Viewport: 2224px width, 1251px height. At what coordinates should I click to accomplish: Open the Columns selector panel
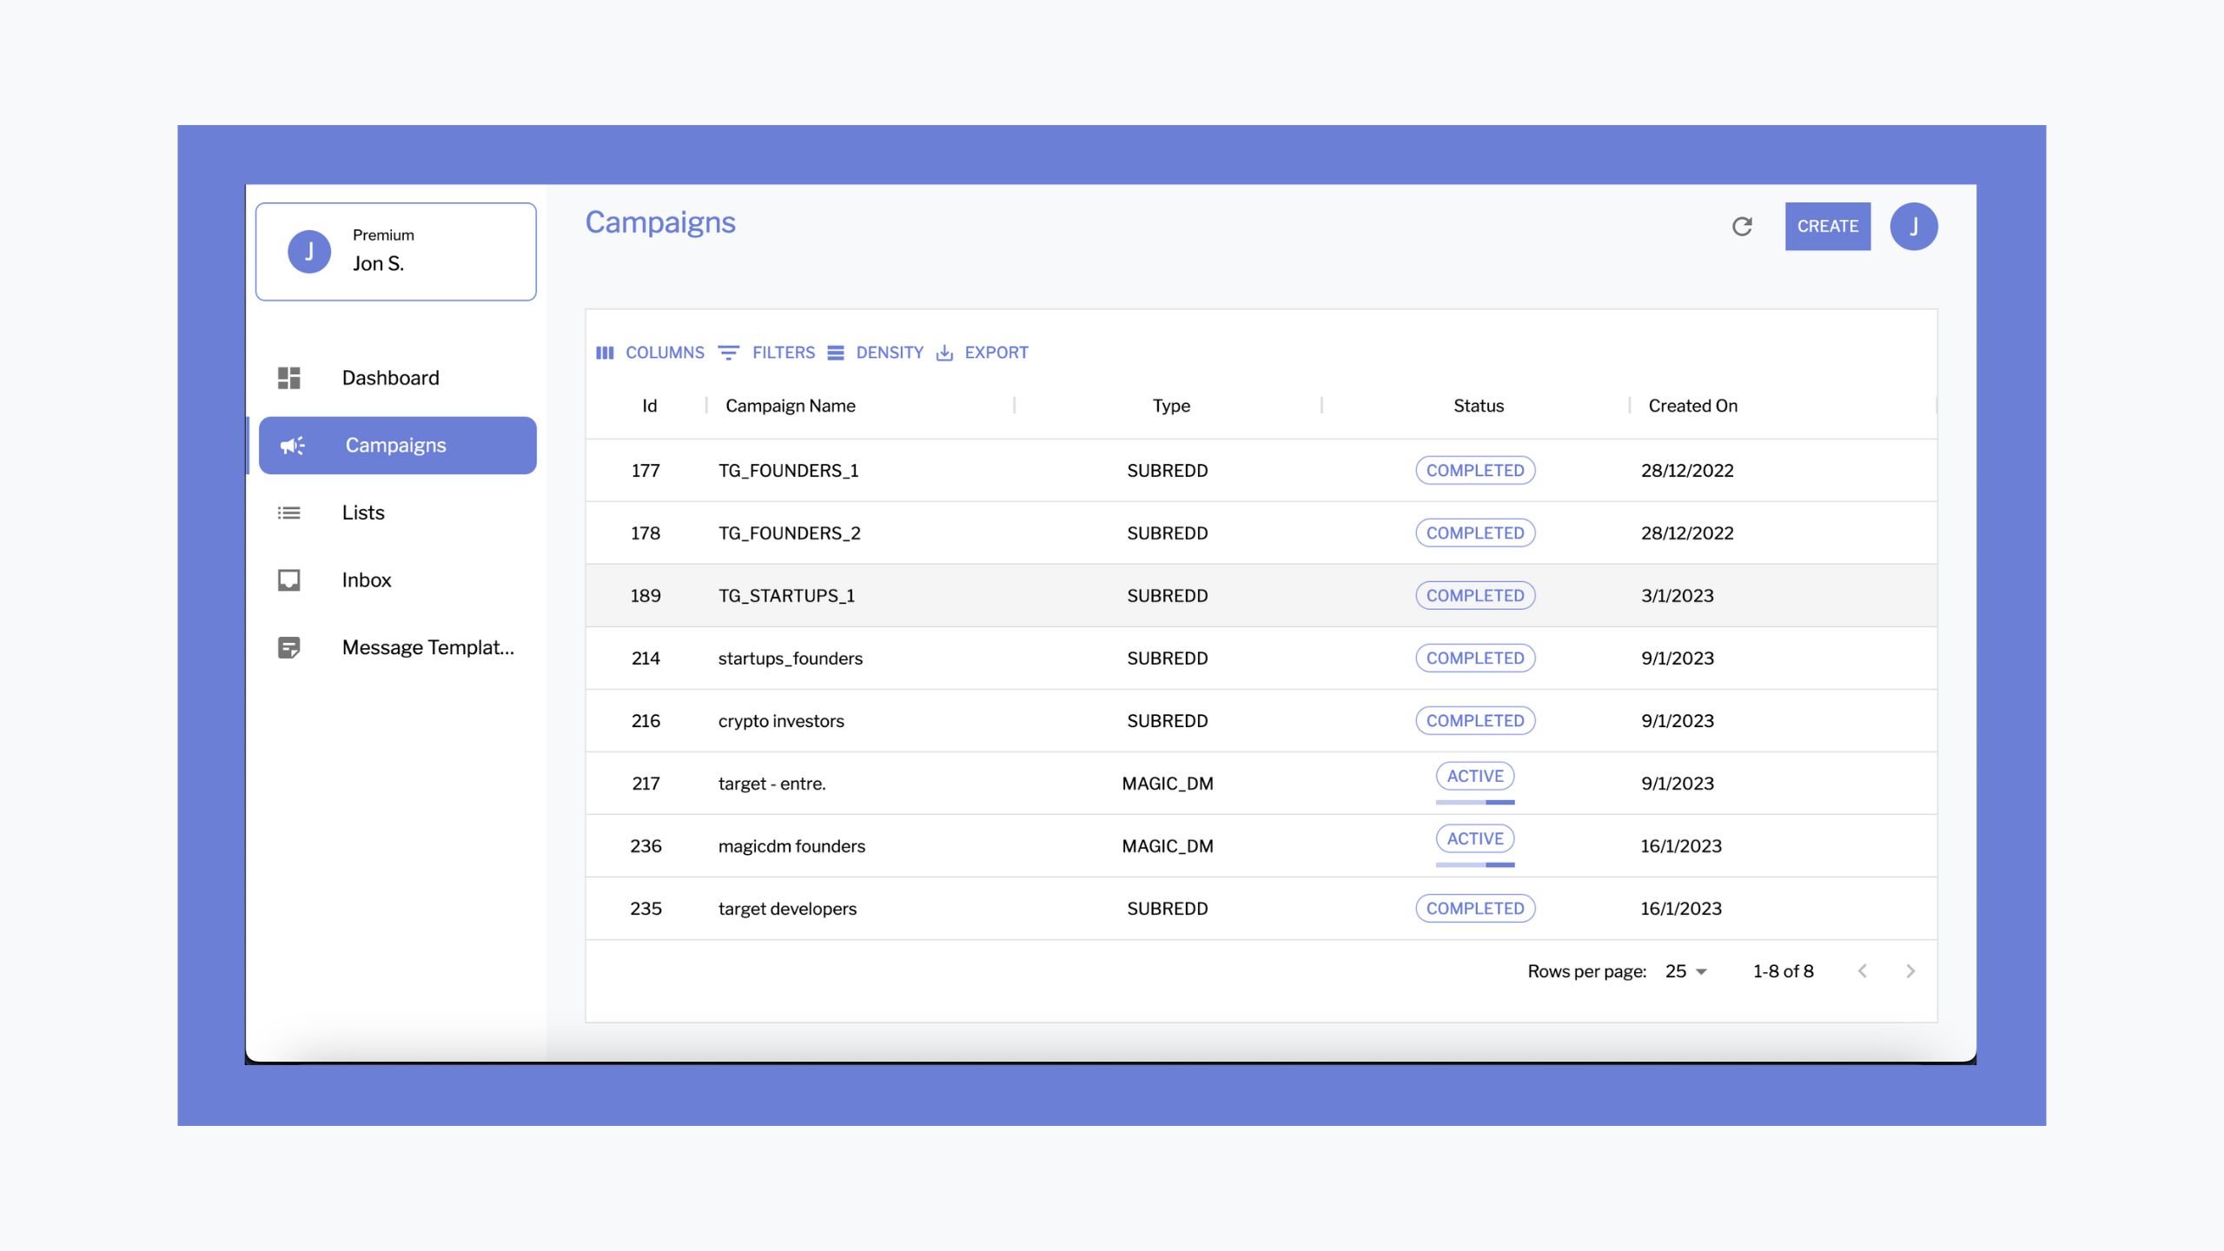coord(650,353)
